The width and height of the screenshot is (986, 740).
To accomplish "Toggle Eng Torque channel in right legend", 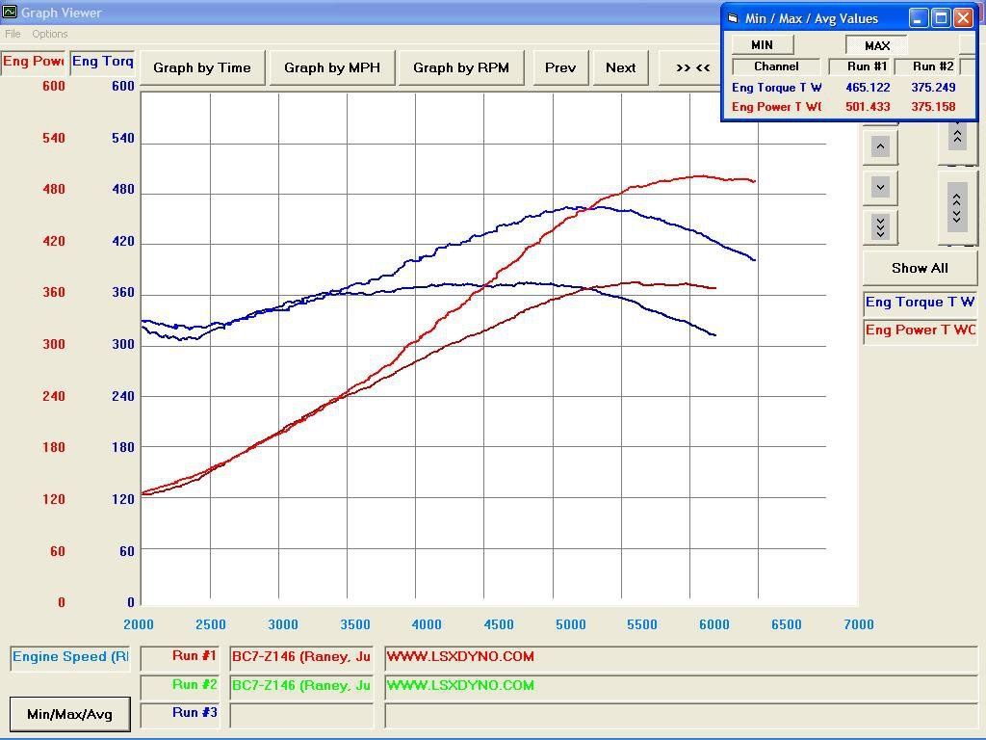I will coord(920,303).
